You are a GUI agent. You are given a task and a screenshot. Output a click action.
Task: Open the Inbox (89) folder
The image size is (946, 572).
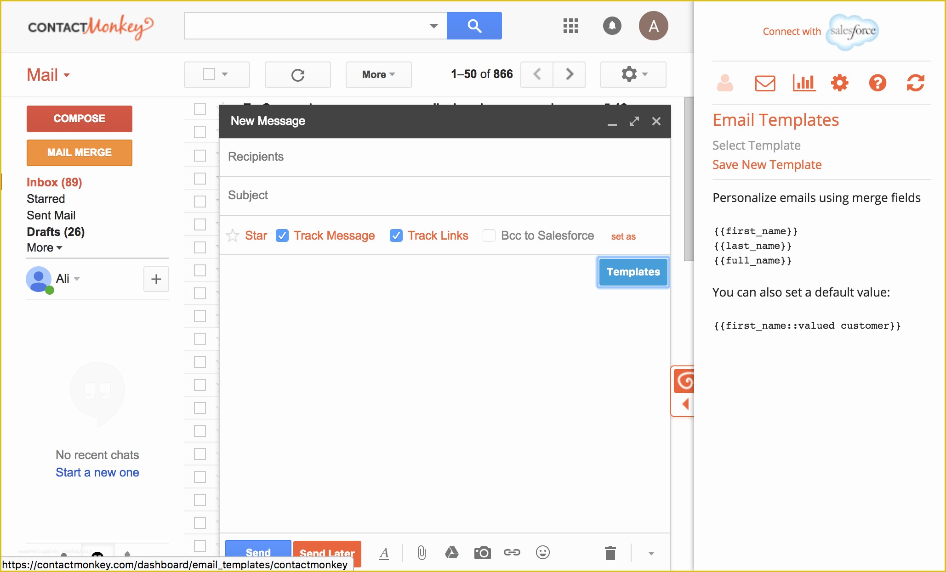(x=54, y=182)
